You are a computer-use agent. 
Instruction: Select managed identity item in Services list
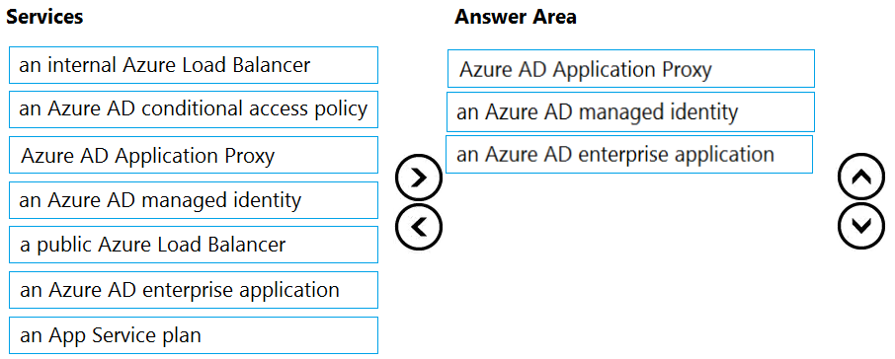click(194, 200)
